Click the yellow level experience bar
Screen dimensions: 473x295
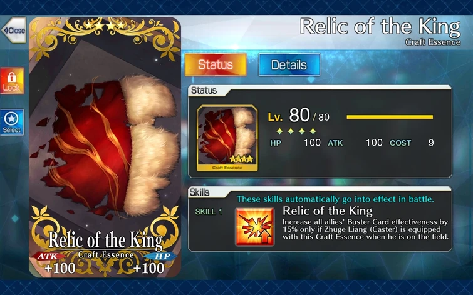tap(390, 117)
